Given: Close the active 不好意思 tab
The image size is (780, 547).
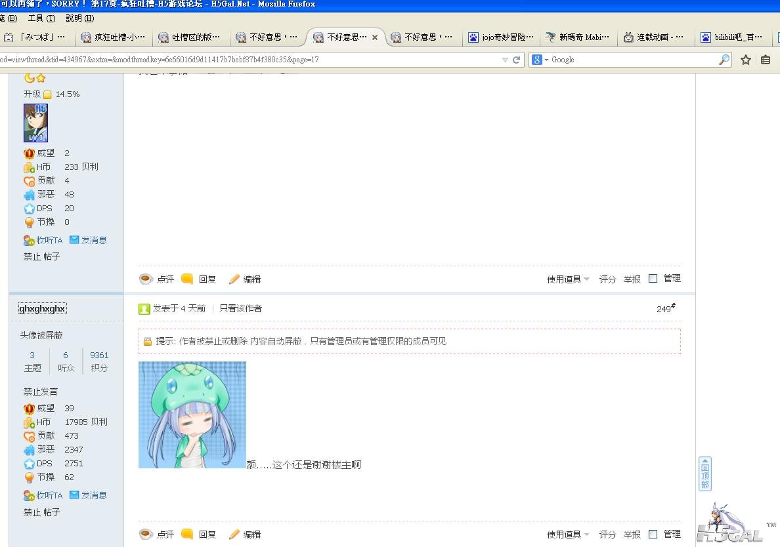Looking at the screenshot, I should [x=375, y=37].
